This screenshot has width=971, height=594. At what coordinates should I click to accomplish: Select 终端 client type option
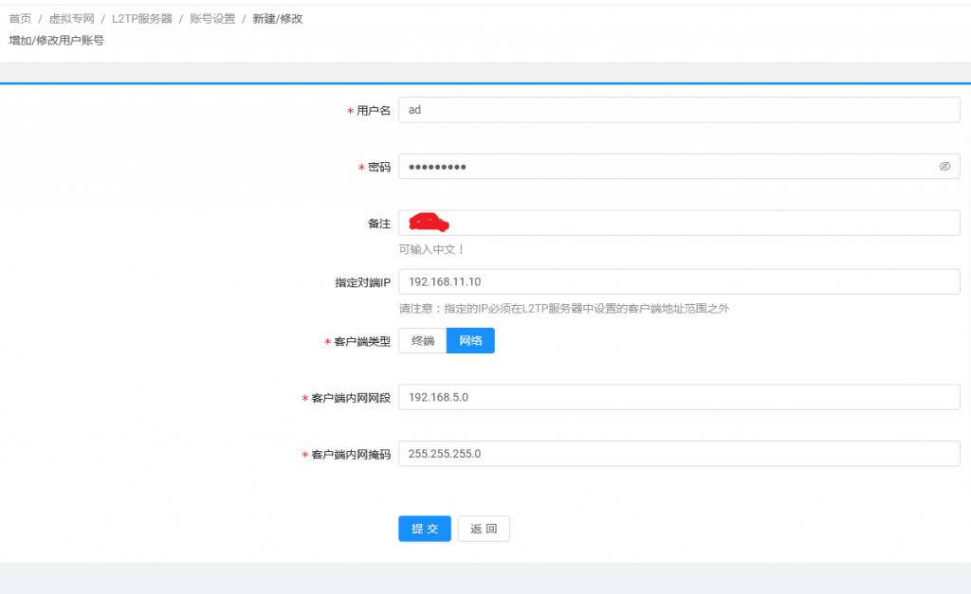coord(423,341)
